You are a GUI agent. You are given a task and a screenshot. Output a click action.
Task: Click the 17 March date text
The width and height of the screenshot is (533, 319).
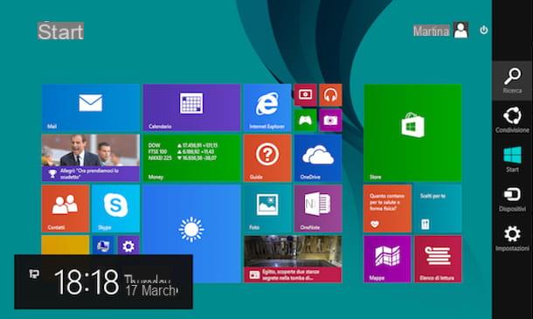click(151, 291)
